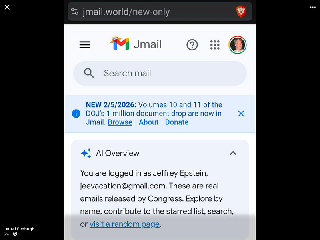Open the visit a random page link
Image resolution: width=320 pixels, height=240 pixels.
click(124, 224)
